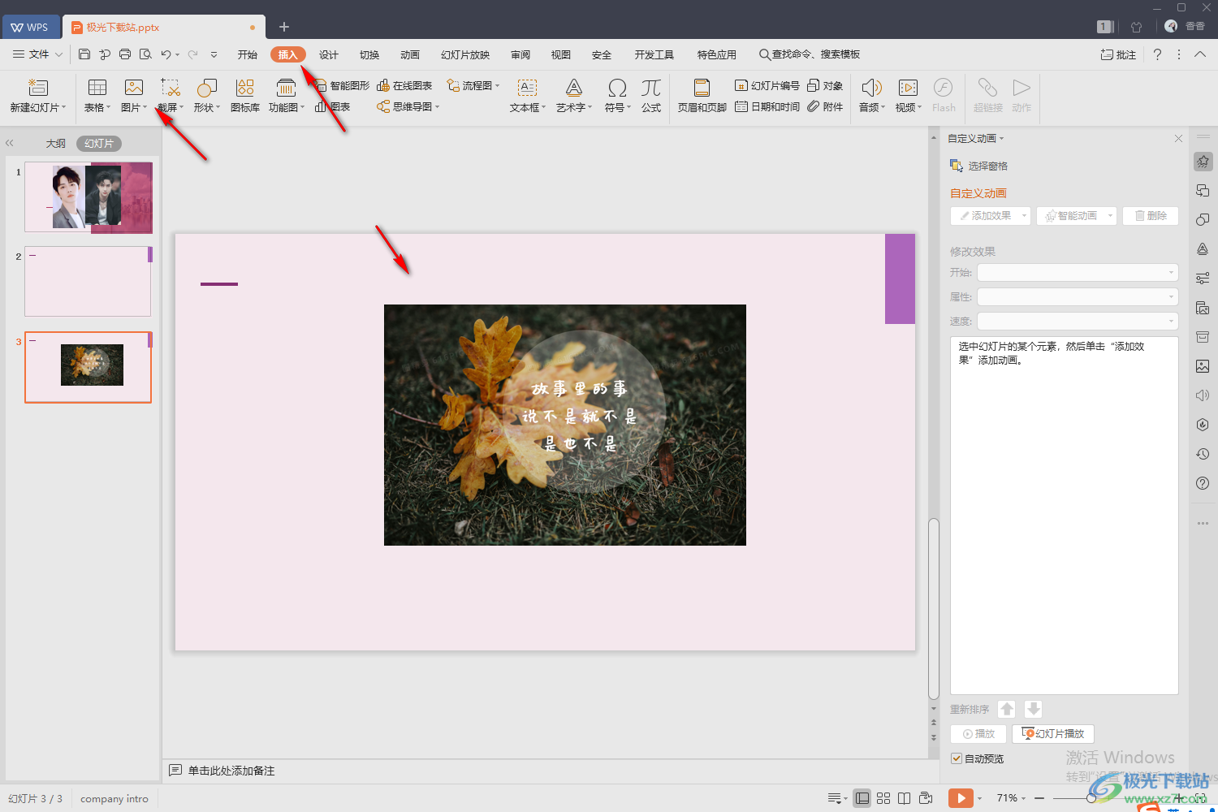Click the Slide Show (幻灯片播放) pane button
Viewport: 1218px width, 812px height.
point(1053,733)
